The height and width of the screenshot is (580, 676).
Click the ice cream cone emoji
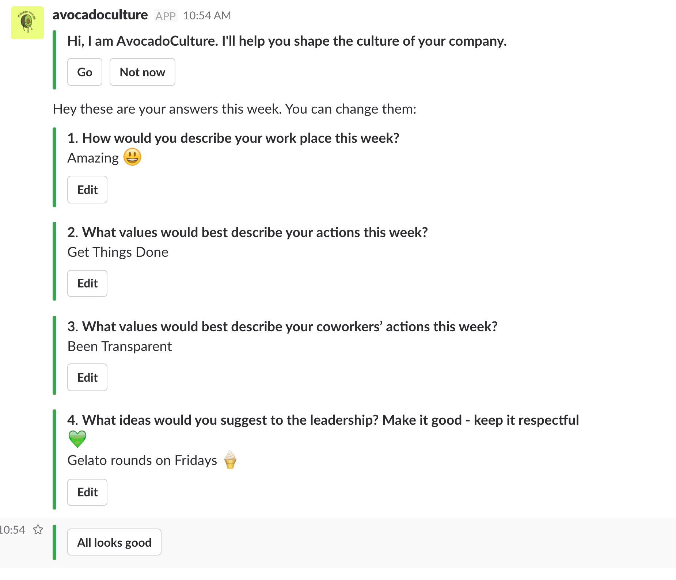point(230,460)
